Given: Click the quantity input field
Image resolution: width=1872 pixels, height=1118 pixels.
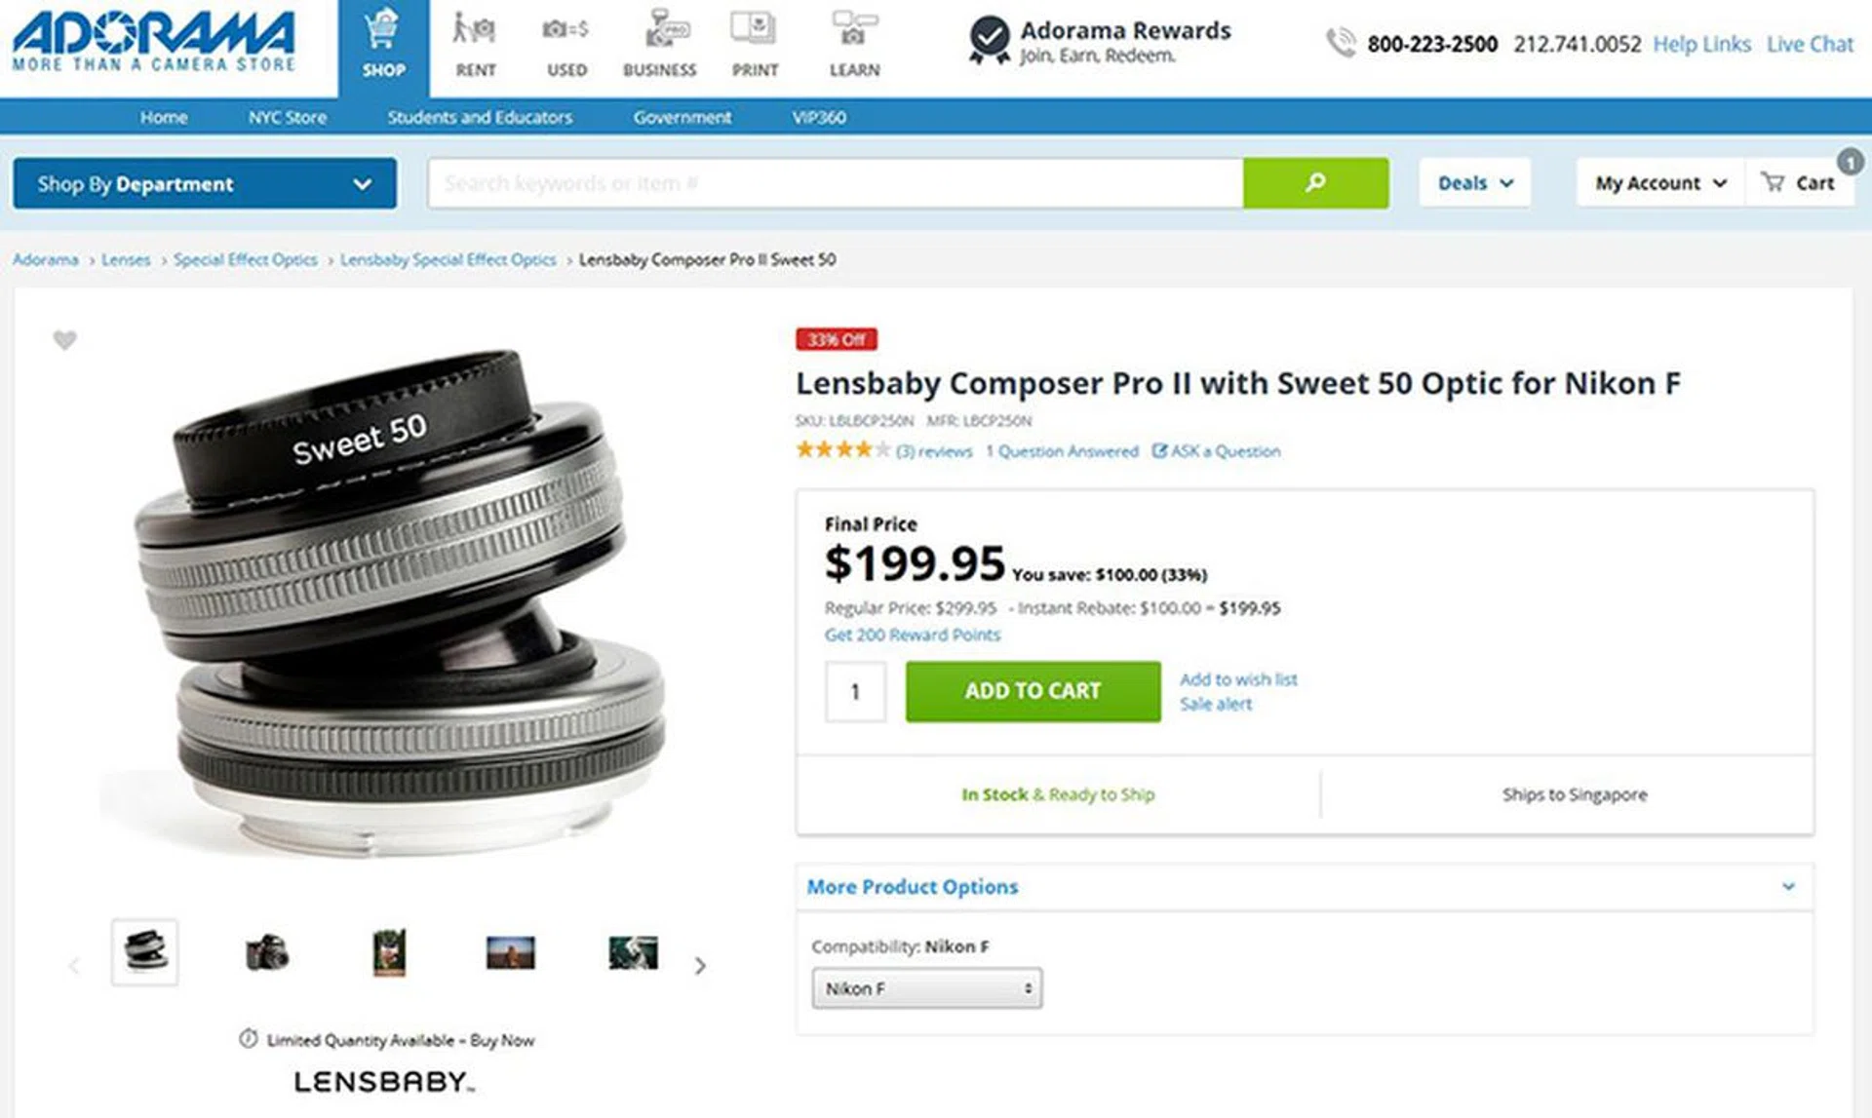Looking at the screenshot, I should point(855,692).
